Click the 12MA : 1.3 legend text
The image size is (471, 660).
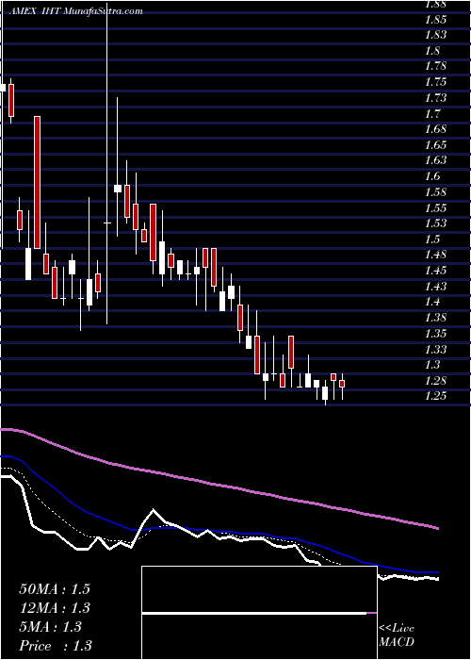[x=55, y=608]
